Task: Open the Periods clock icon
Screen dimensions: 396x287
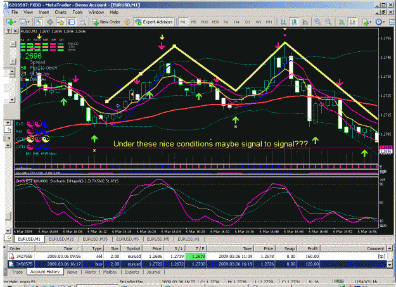Action: pos(378,22)
